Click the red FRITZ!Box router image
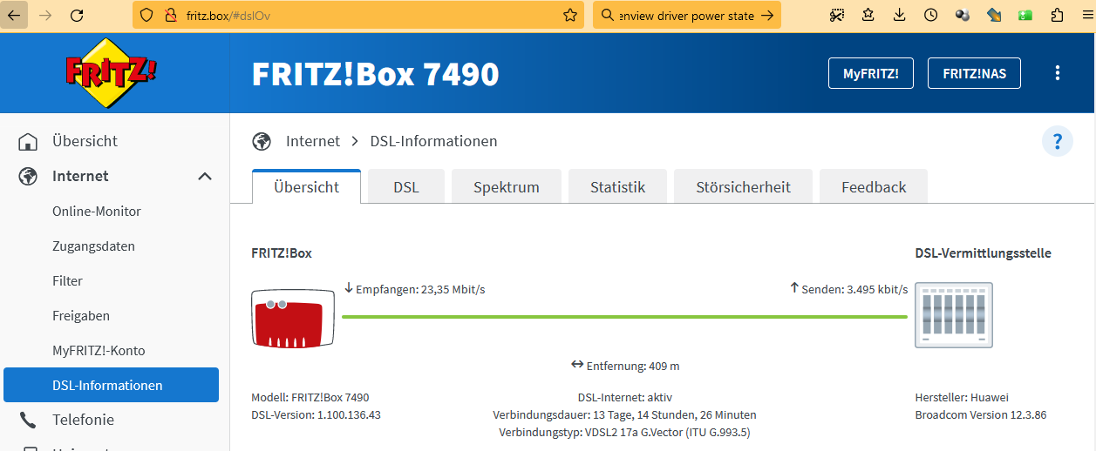 tap(293, 318)
